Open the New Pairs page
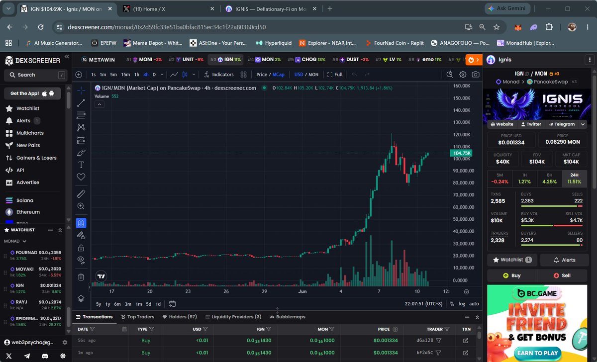The width and height of the screenshot is (597, 362). tap(22, 145)
